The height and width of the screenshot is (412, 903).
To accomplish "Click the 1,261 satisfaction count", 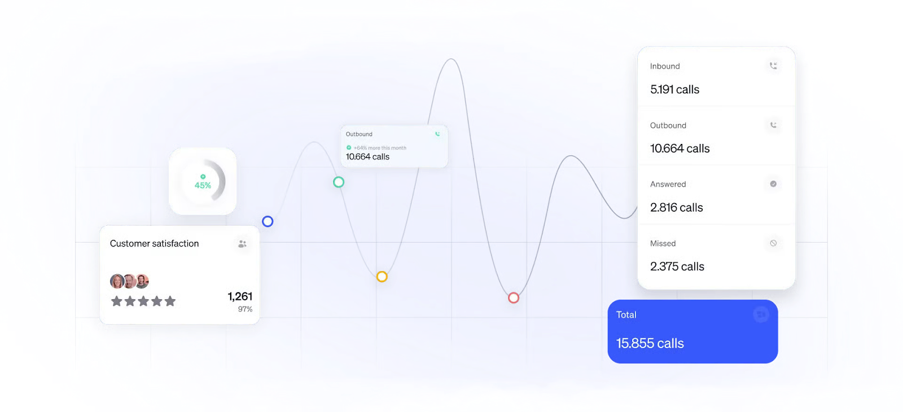I will click(240, 297).
